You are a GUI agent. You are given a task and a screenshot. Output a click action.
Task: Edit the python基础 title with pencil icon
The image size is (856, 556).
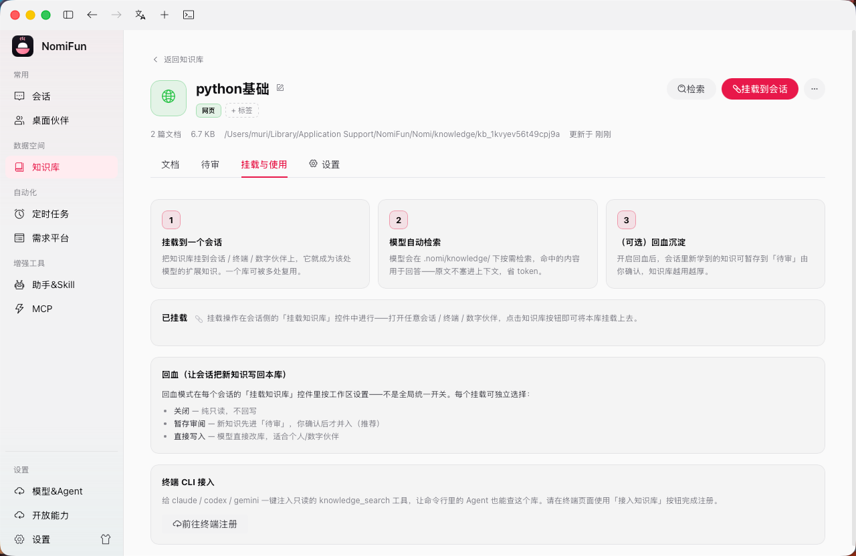pyautogui.click(x=280, y=88)
